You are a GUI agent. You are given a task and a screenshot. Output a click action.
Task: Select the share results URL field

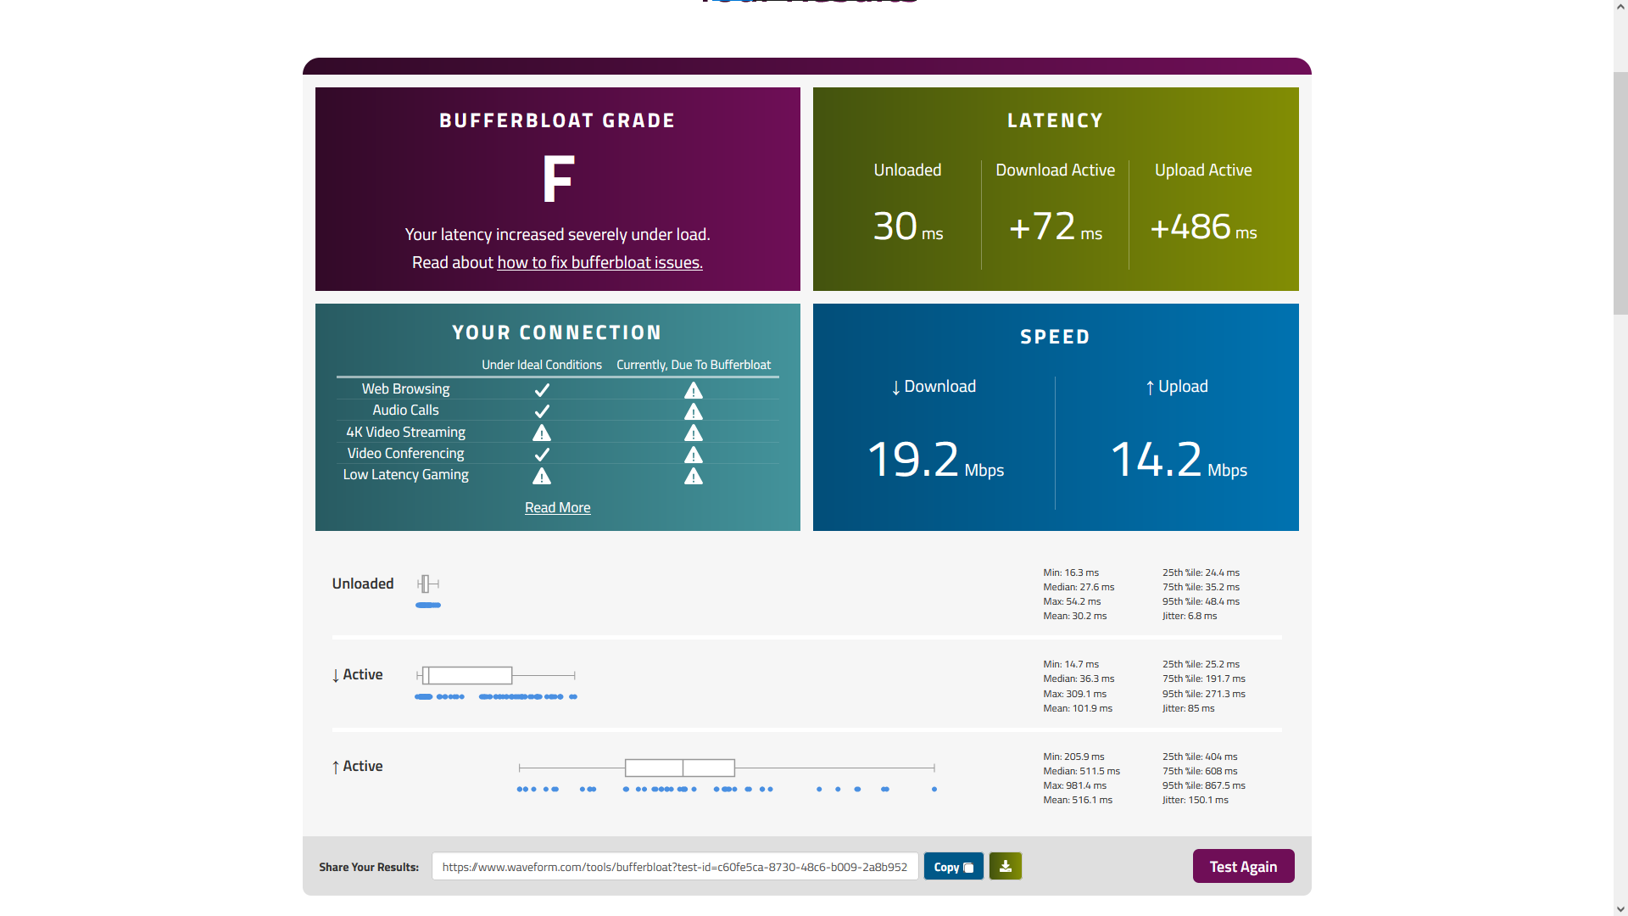[675, 866]
